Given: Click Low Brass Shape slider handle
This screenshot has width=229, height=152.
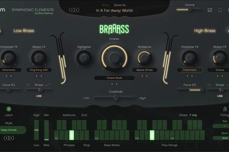Looking at the screenshot, I should pos(41,90).
